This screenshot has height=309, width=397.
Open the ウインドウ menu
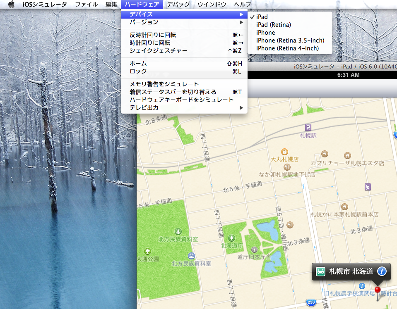212,4
